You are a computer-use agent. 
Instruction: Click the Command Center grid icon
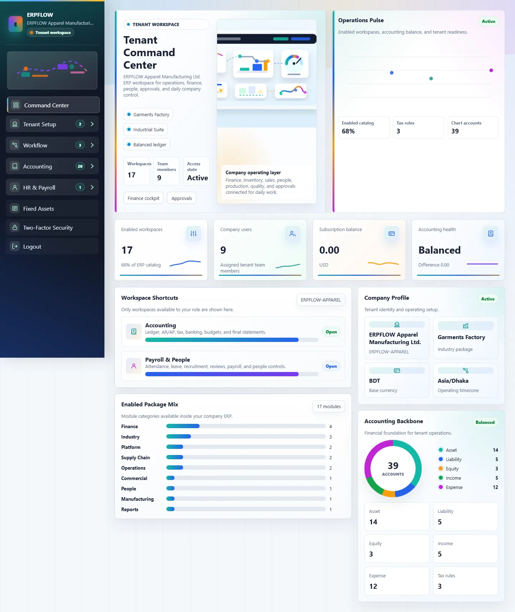click(16, 105)
